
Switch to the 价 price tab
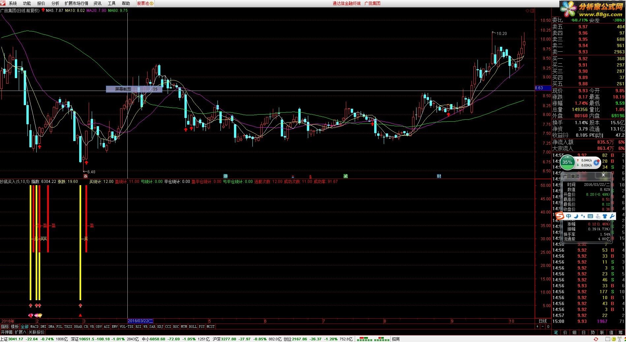click(565, 332)
